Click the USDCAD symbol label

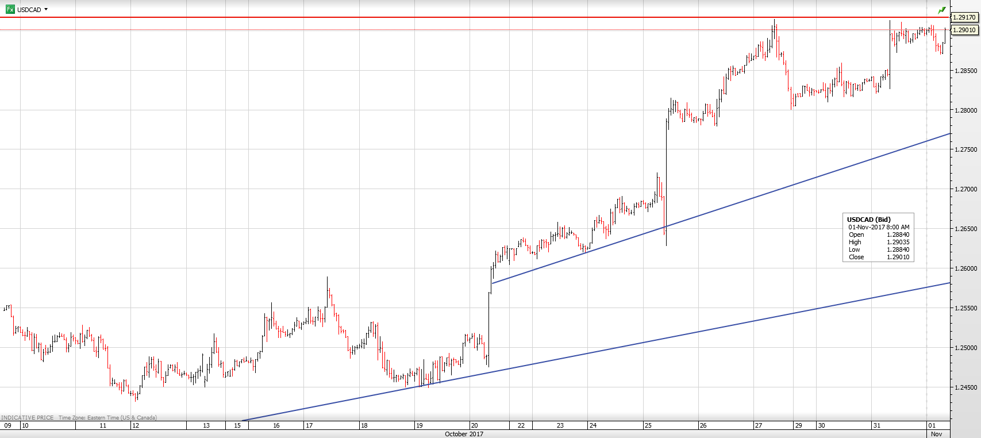[29, 10]
